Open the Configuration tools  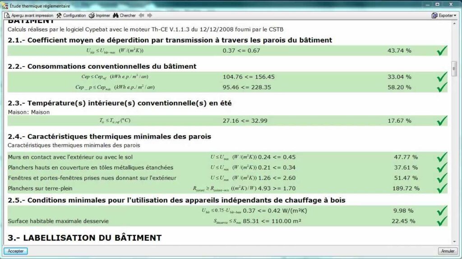[71, 15]
